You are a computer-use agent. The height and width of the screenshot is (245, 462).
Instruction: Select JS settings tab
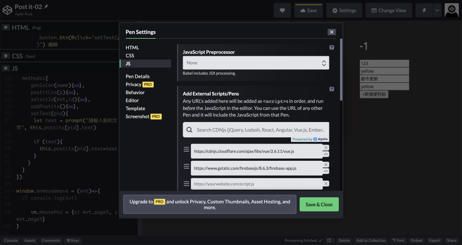point(145,64)
